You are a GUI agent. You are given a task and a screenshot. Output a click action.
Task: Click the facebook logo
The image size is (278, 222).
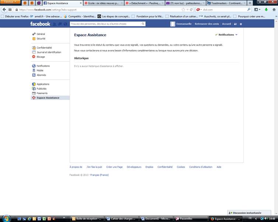[x=40, y=24]
